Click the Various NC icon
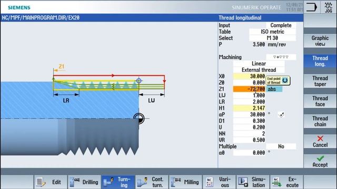 coord(210,182)
